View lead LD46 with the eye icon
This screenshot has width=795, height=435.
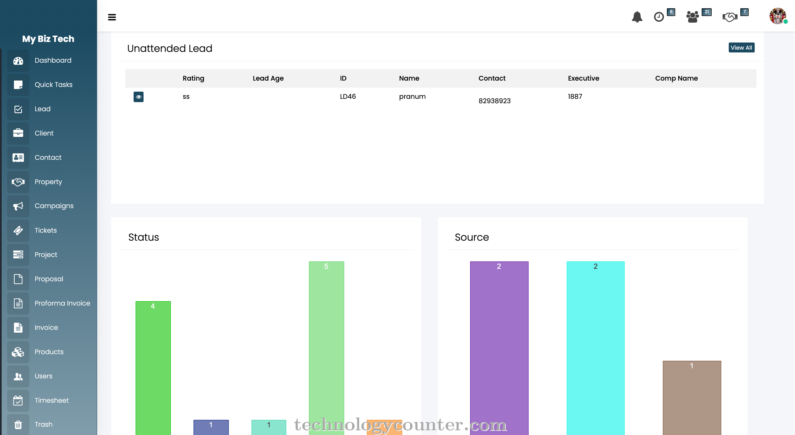click(139, 97)
